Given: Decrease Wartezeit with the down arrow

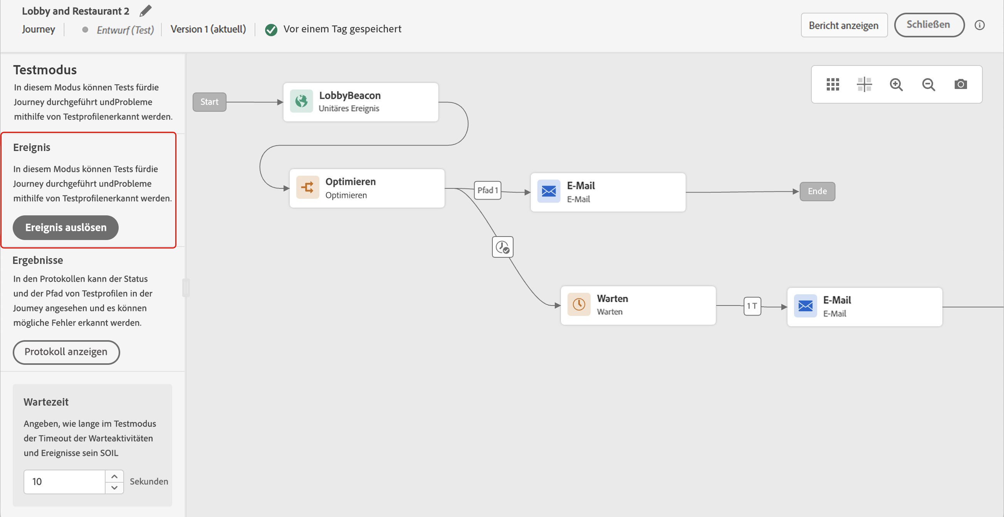Looking at the screenshot, I should (x=114, y=487).
